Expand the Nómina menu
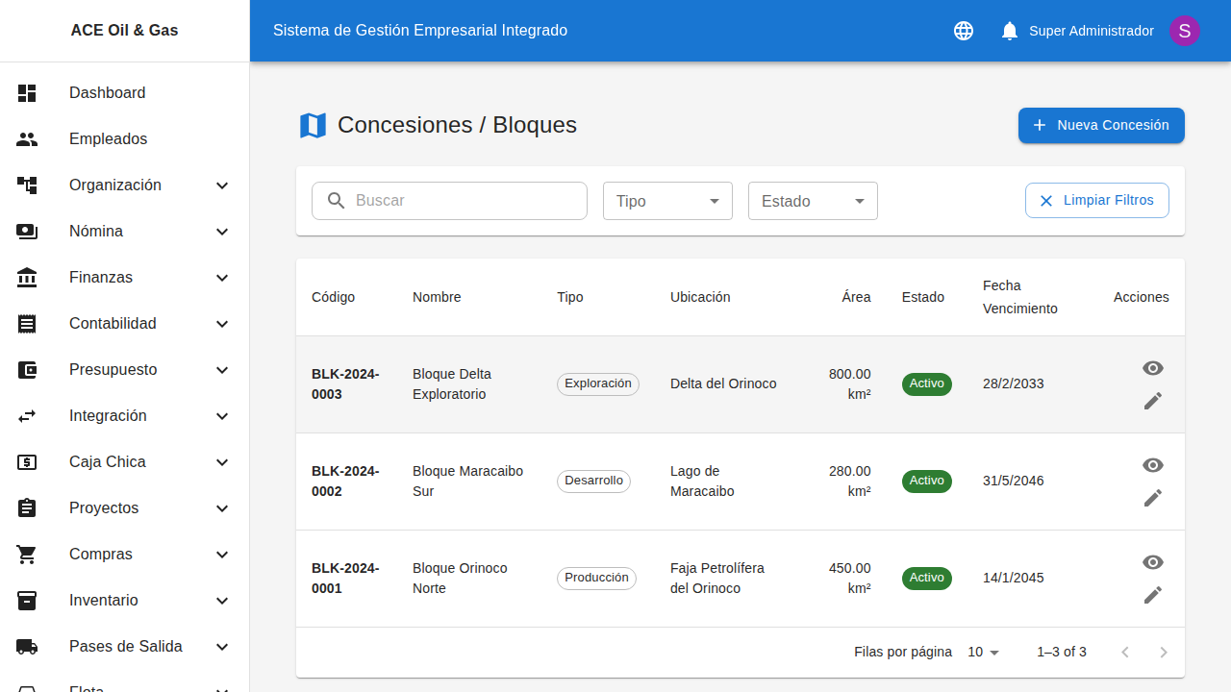The height and width of the screenshot is (692, 1231). pyautogui.click(x=222, y=232)
